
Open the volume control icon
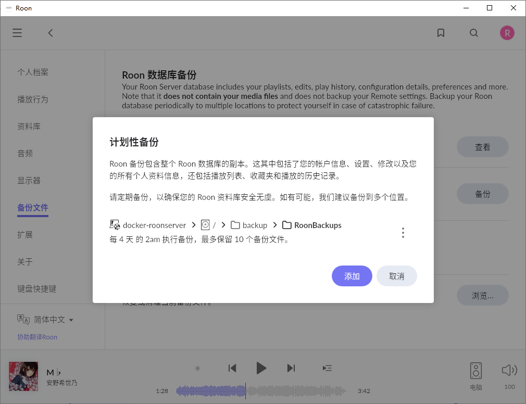(x=509, y=370)
